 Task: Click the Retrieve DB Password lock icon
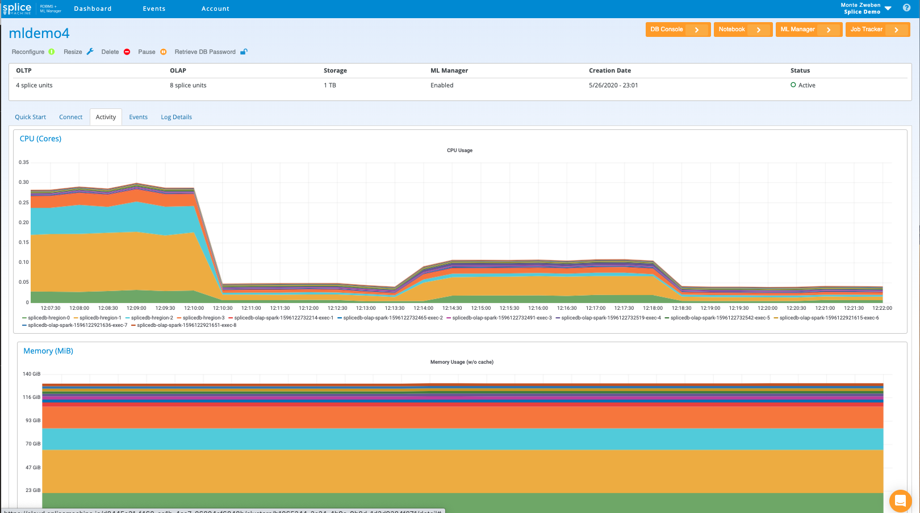click(244, 52)
